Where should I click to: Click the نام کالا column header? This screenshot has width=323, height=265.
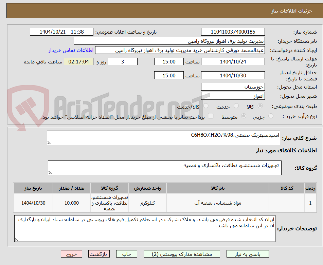click(217, 188)
